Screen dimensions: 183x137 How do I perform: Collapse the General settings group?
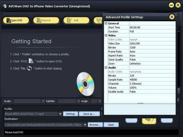(x=106, y=23)
